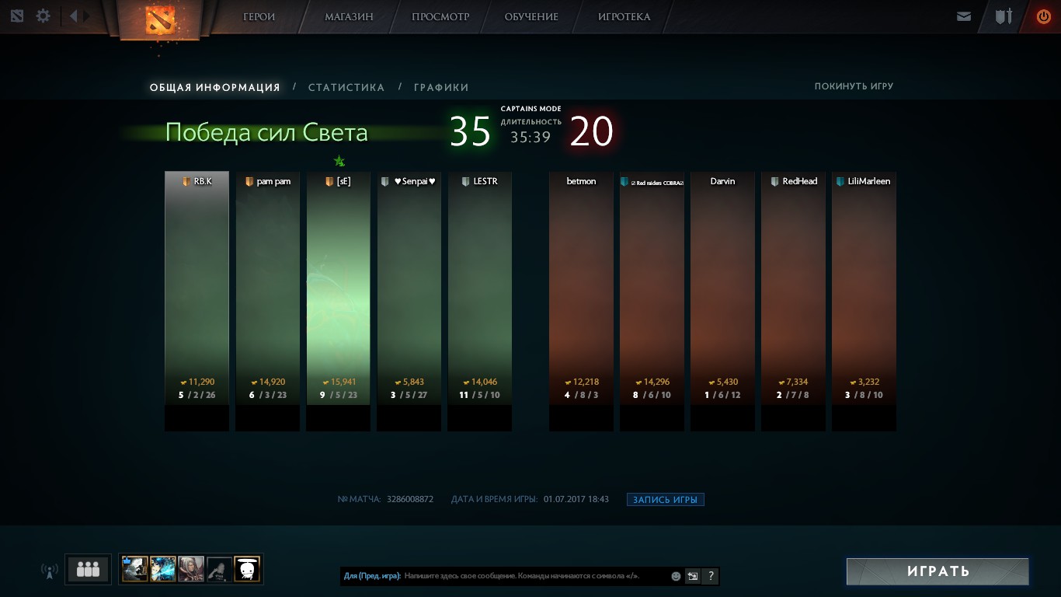The height and width of the screenshot is (597, 1061).
Task: Select player name LiliMarleen
Action: click(x=869, y=181)
